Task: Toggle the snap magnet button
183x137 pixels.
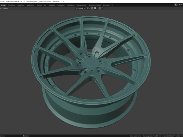Action: 92,8
